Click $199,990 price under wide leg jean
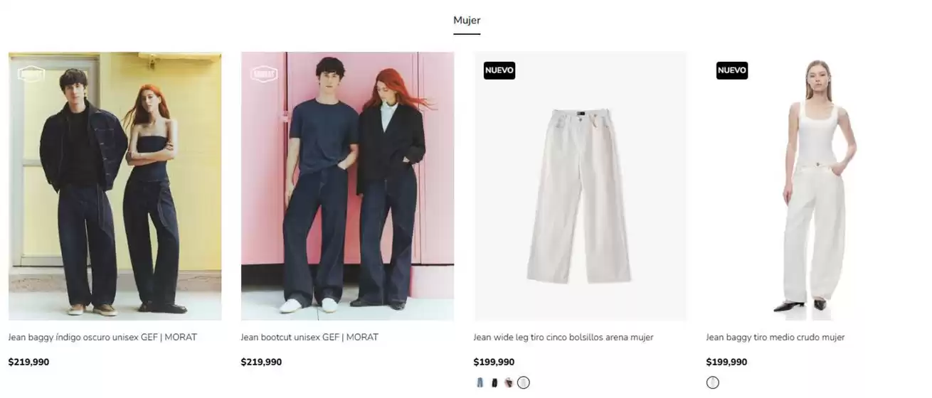 [494, 362]
